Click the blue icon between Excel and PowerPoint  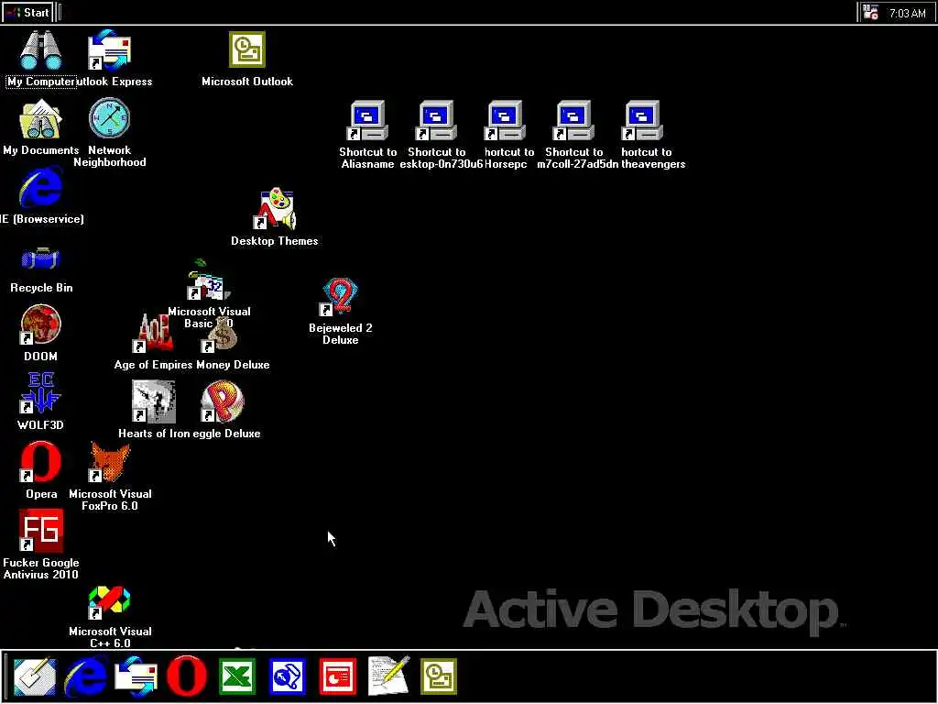point(288,676)
